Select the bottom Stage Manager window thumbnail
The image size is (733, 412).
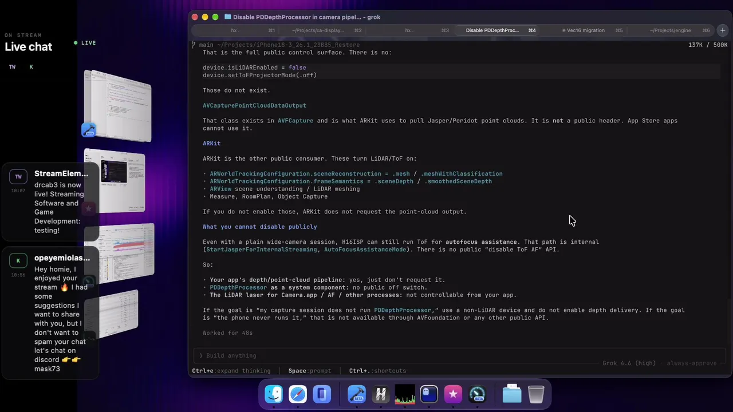(112, 314)
